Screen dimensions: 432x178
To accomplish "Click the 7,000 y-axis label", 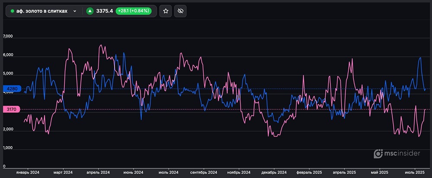I will click(x=8, y=37).
